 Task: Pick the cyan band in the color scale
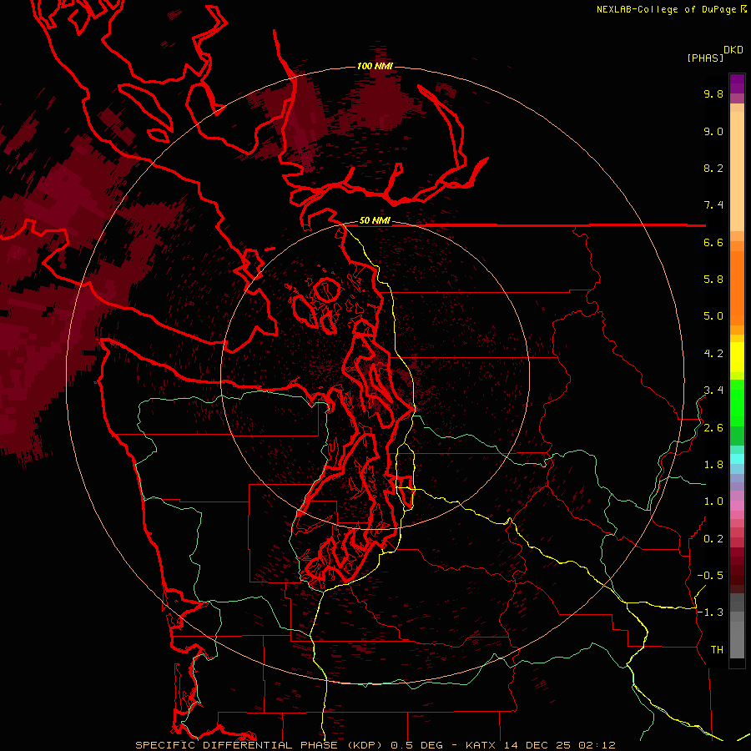[x=737, y=459]
